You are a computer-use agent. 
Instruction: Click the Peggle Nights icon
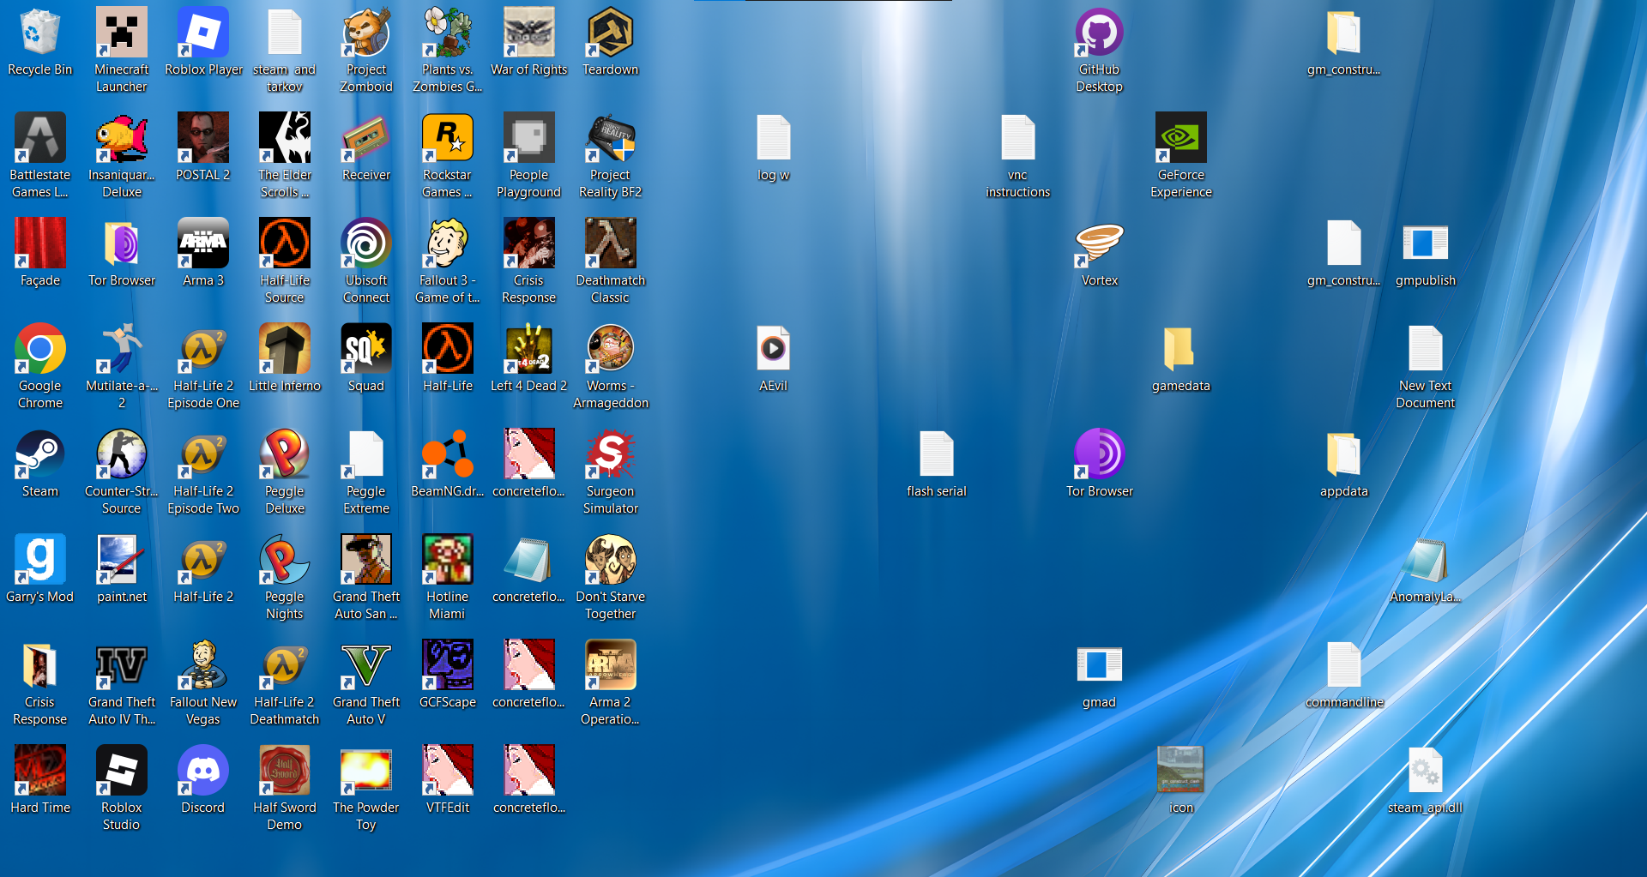click(285, 559)
